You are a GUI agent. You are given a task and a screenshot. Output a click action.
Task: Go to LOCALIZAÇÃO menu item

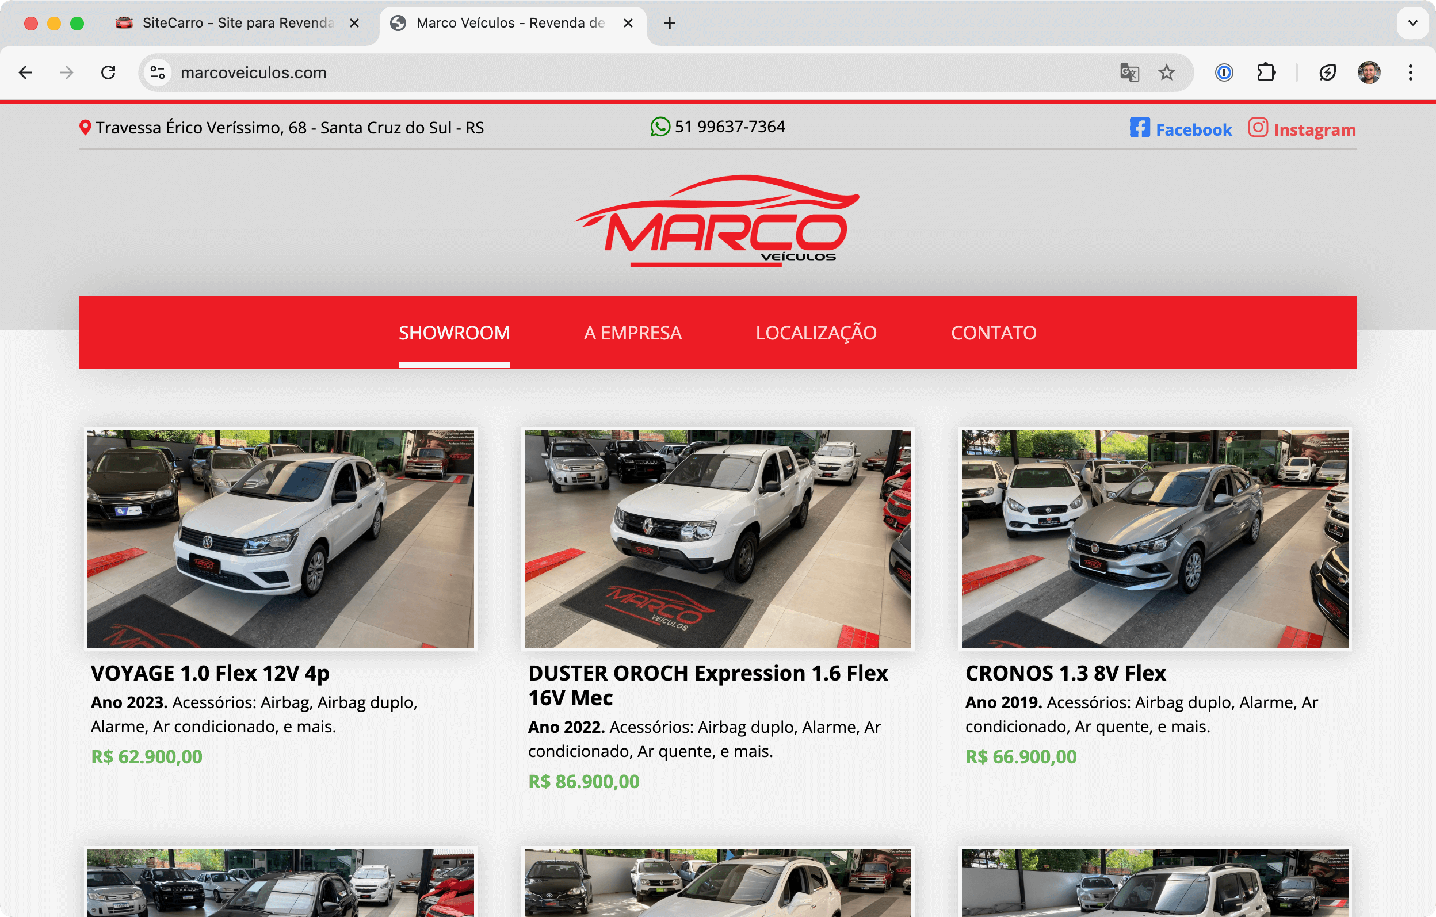tap(816, 333)
